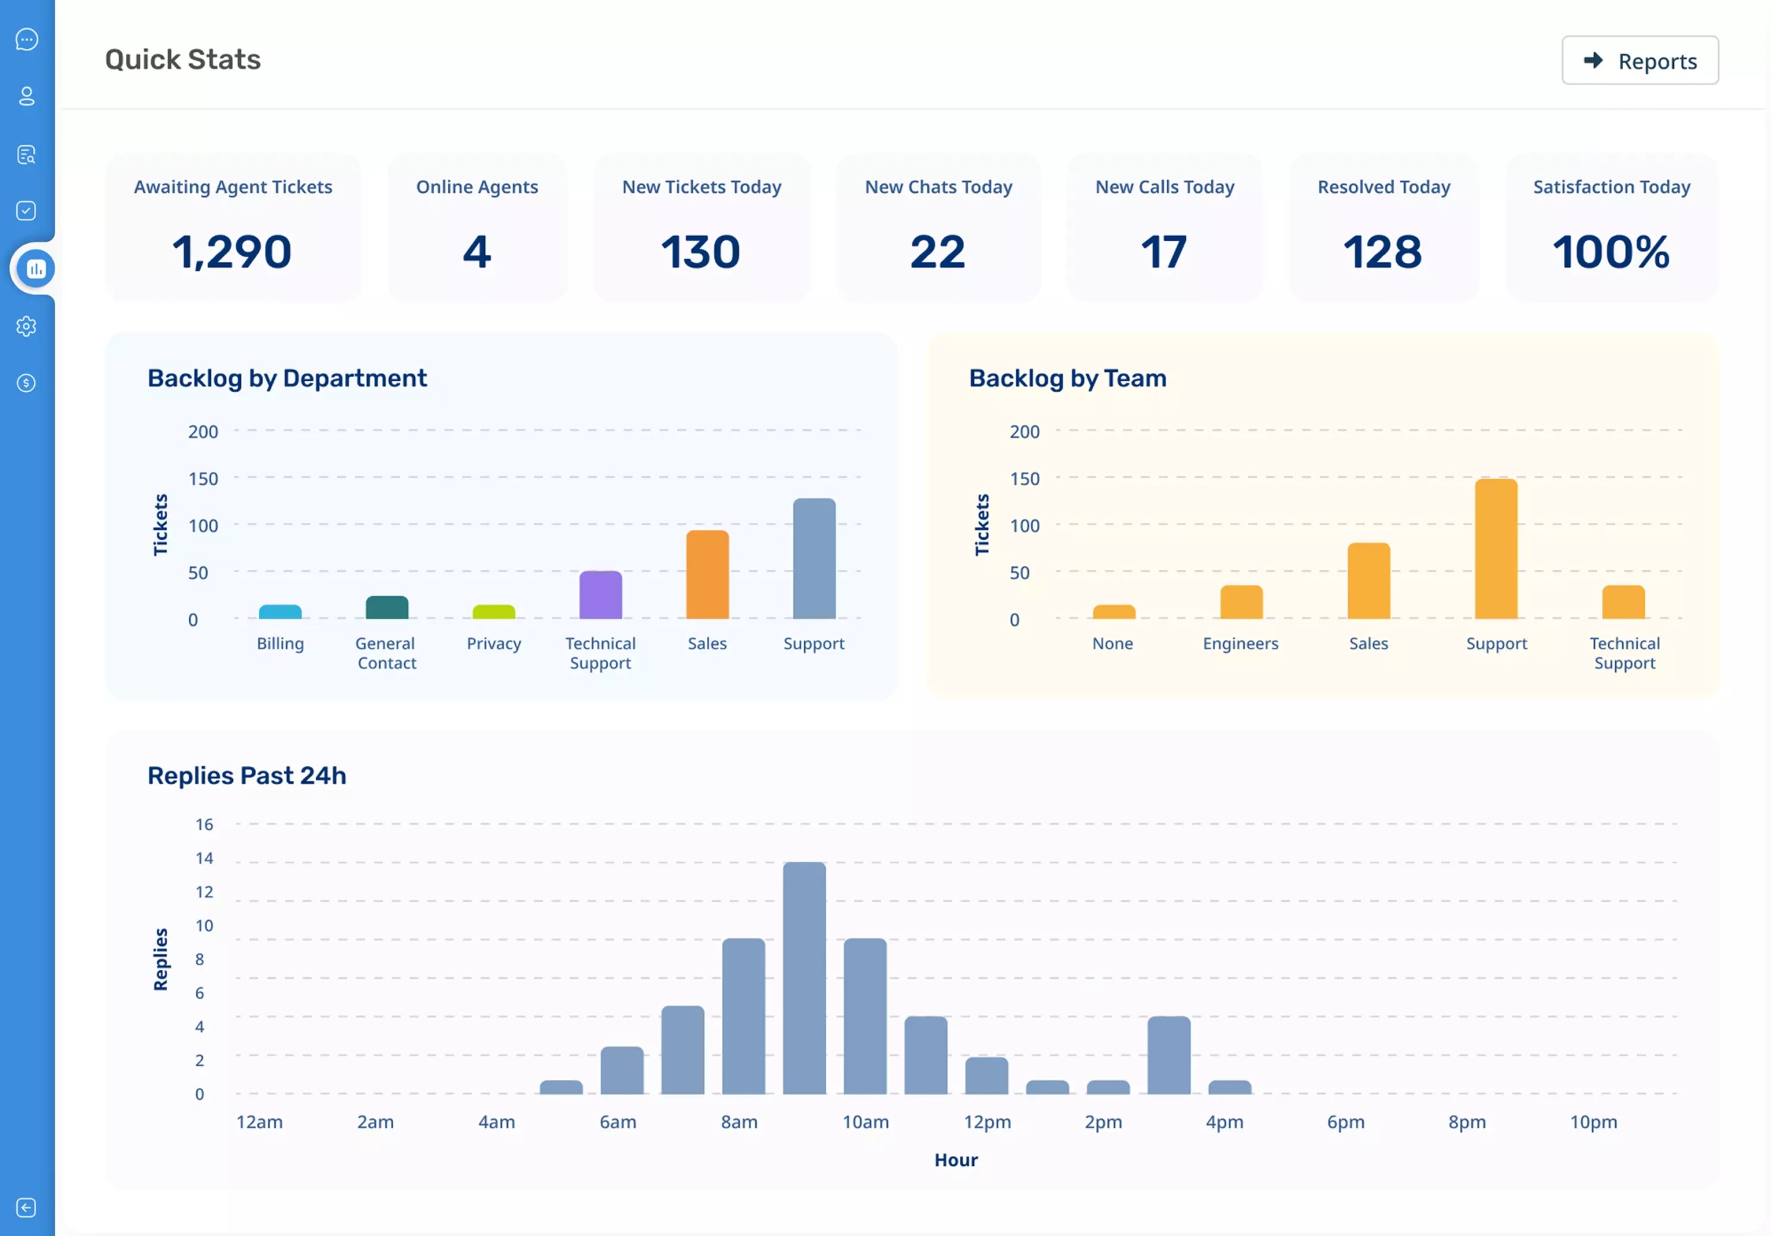Open the dollar billing sidebar icon
The height and width of the screenshot is (1236, 1771).
[26, 383]
